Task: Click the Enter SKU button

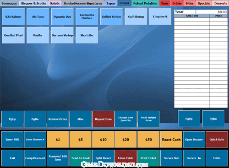Action: pyautogui.click(x=12, y=140)
